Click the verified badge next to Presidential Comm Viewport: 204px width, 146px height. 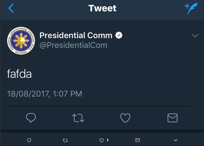coord(119,35)
